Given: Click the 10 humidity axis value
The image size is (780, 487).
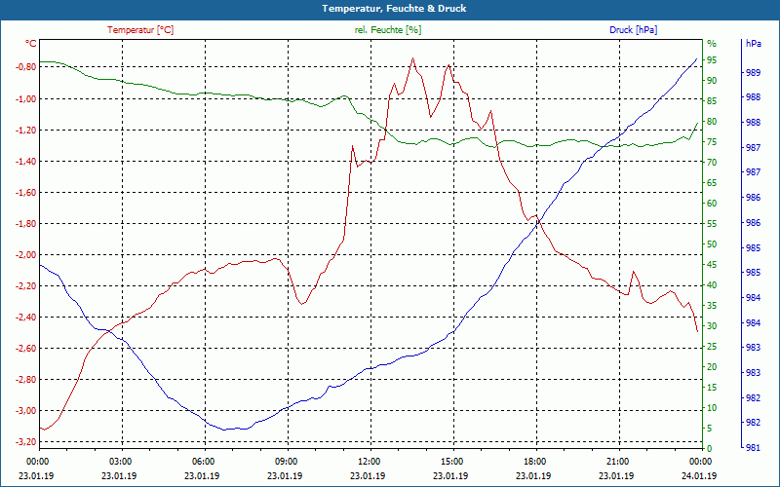Looking at the screenshot, I should [712, 408].
